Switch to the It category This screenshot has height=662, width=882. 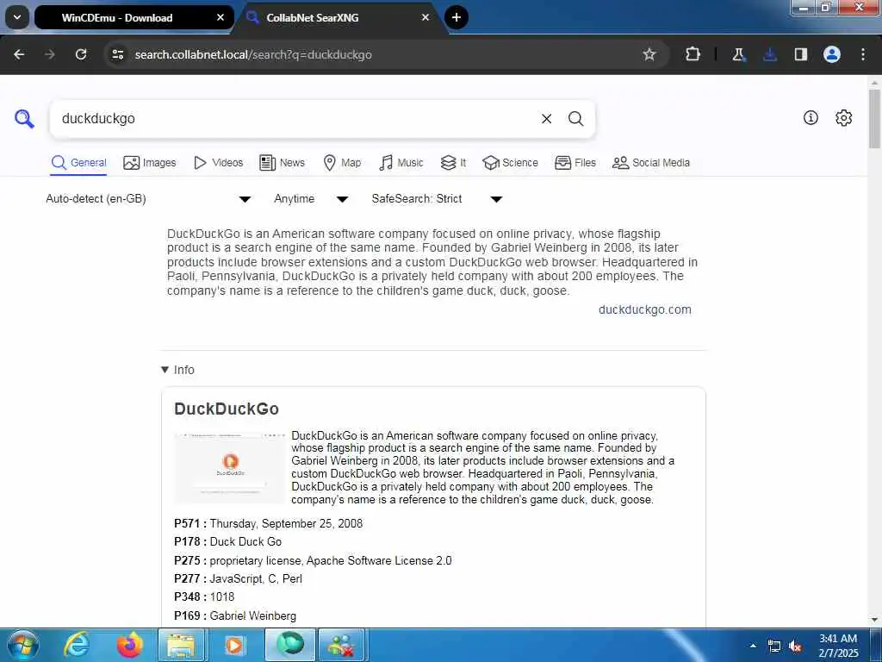[453, 163]
